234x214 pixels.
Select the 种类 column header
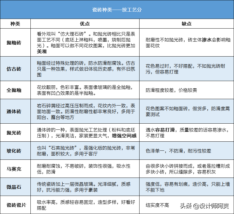(15, 24)
